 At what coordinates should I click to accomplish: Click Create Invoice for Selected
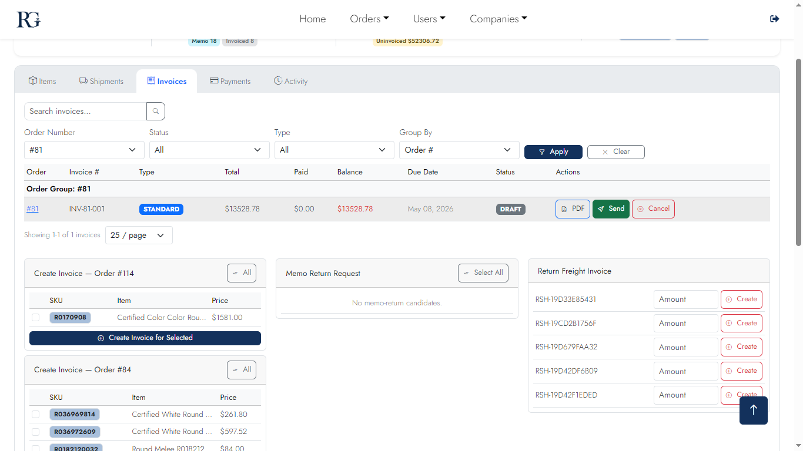point(145,338)
